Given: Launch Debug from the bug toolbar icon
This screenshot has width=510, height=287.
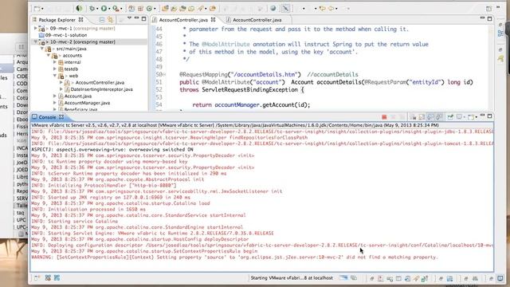Looking at the screenshot, I should coord(92,9).
